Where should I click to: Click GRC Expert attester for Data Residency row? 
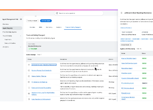[112, 99]
